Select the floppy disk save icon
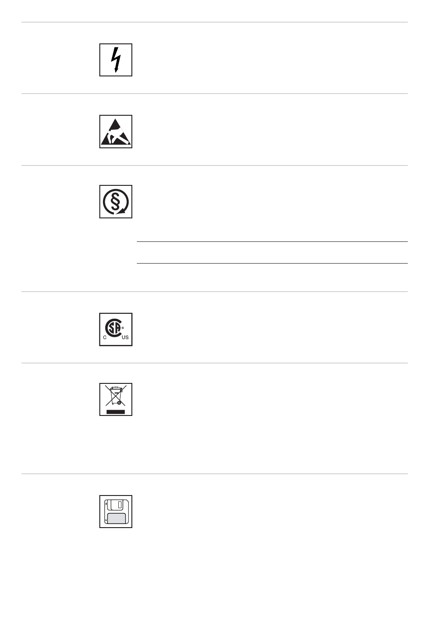The height and width of the screenshot is (623, 429). pos(116,511)
